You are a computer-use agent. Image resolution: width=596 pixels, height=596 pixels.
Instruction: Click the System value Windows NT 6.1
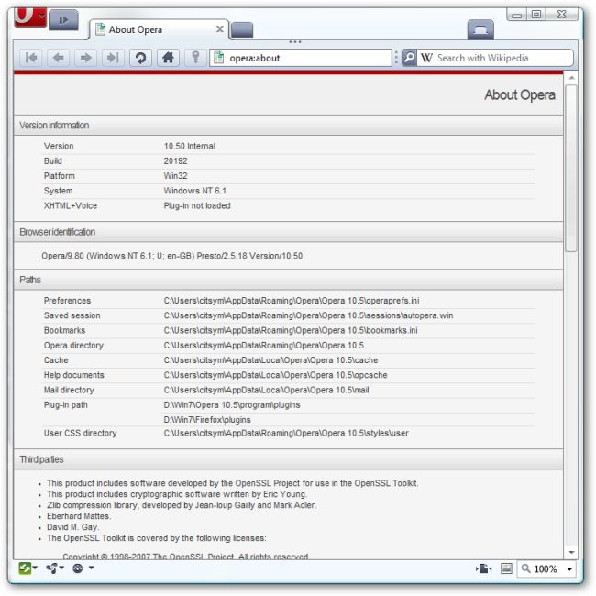(x=194, y=191)
